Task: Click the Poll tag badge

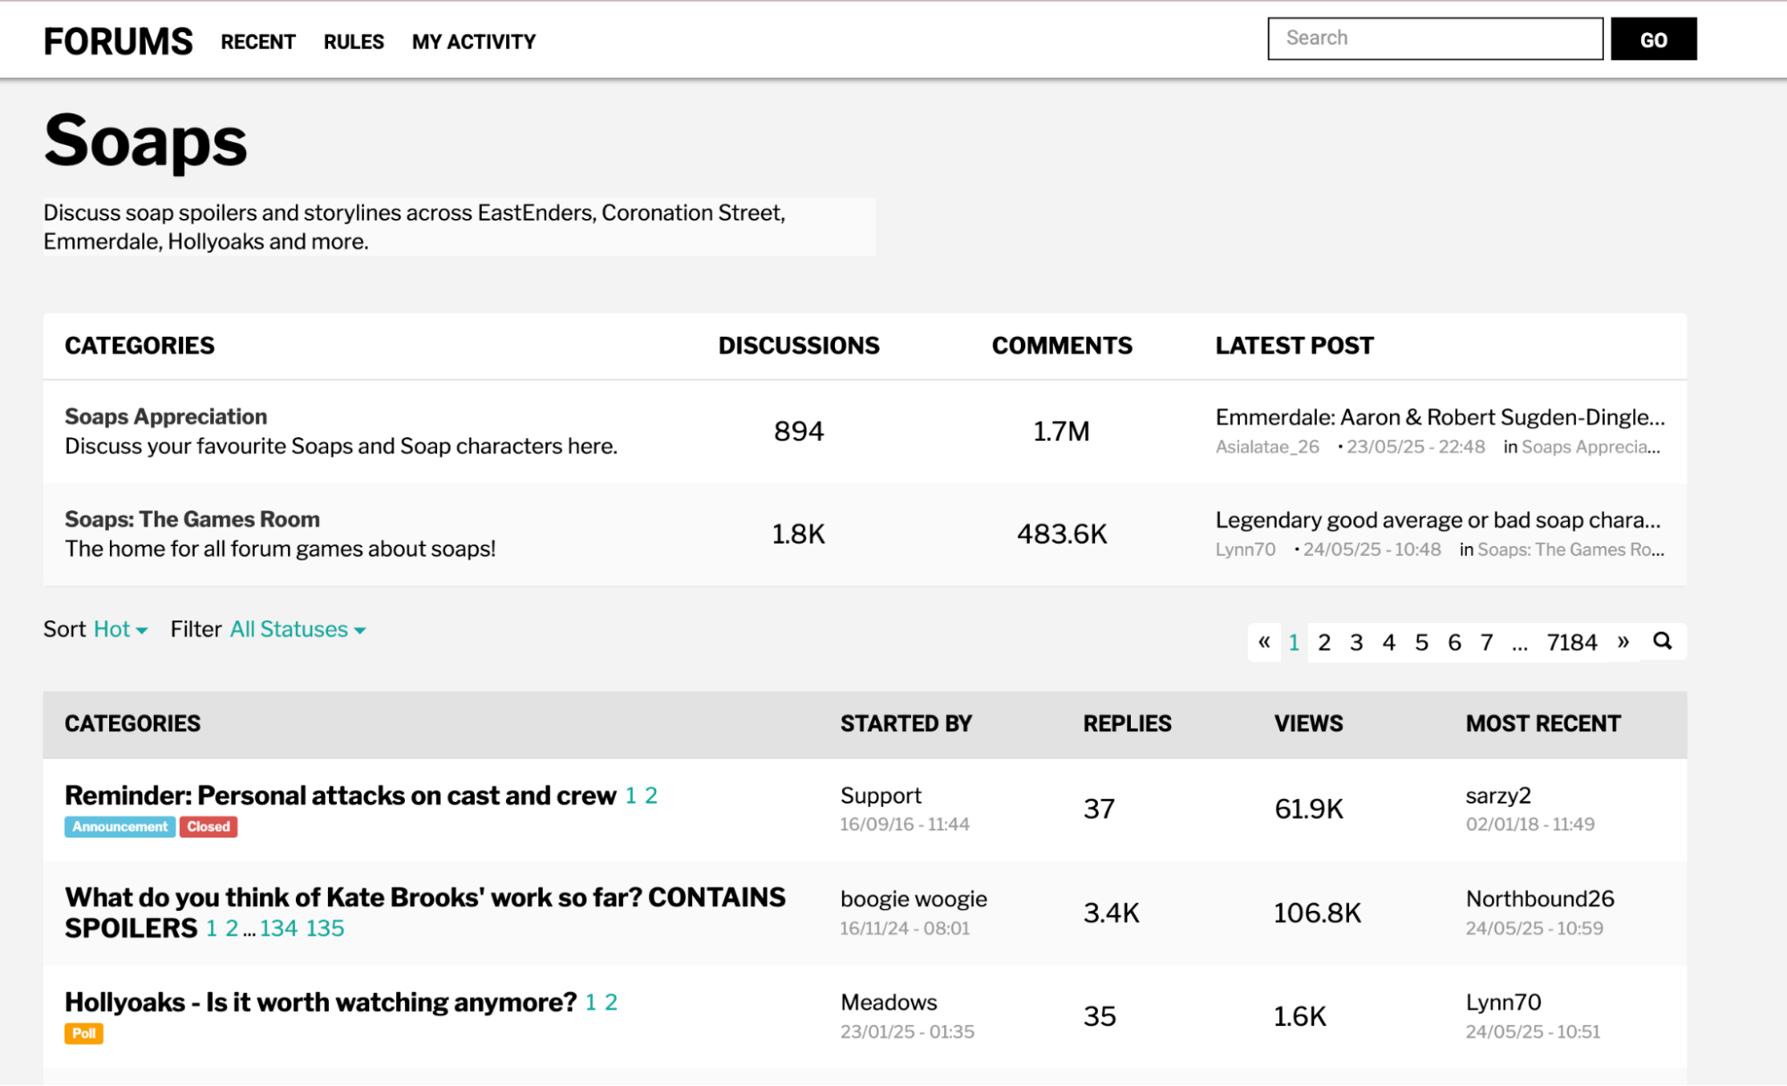Action: [x=84, y=1033]
